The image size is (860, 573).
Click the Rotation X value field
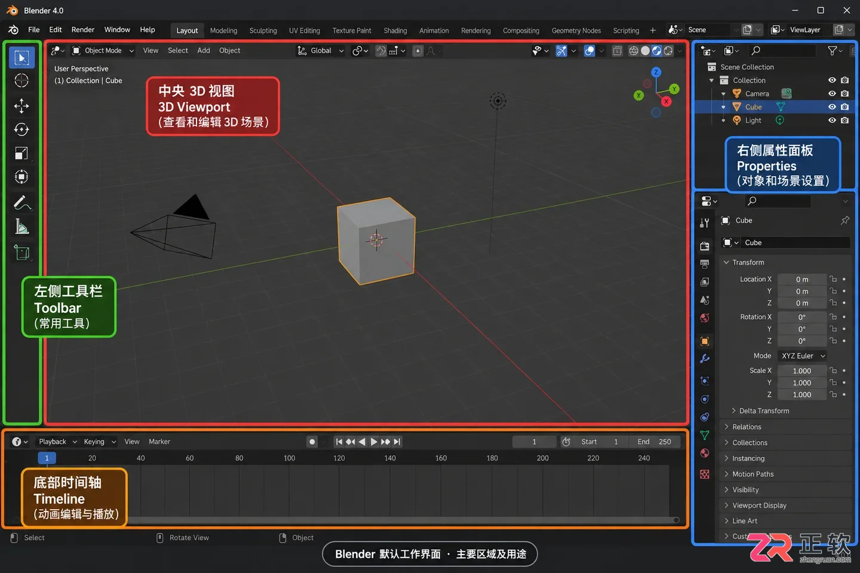tap(802, 317)
